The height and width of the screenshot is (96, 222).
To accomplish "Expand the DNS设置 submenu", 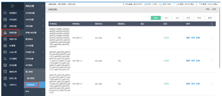I will click(43, 26).
